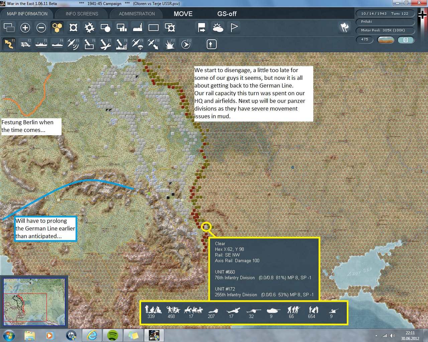Click the 475 value pill
This screenshot has height=342, width=428.
[365, 39]
